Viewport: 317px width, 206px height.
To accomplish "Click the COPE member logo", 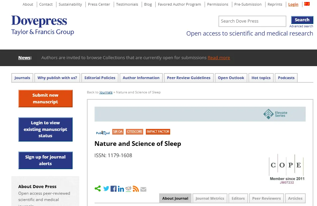I will point(287,169).
